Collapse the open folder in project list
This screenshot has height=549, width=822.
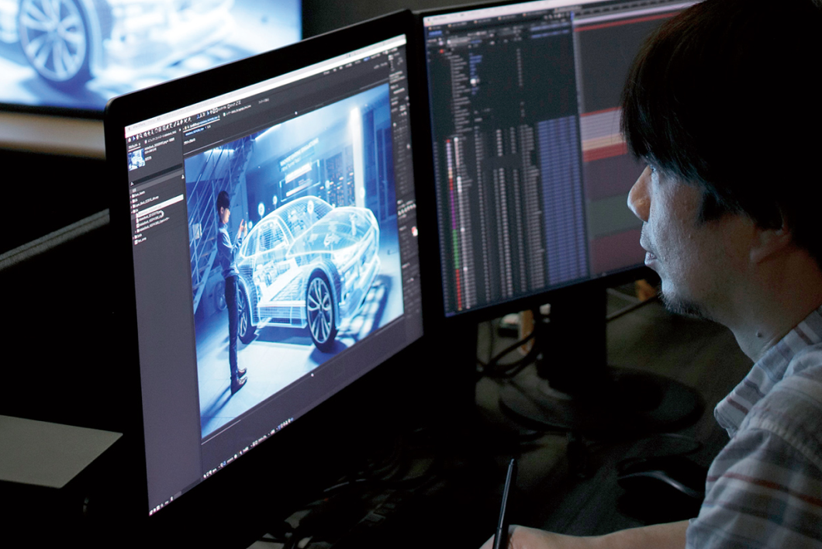[134, 210]
